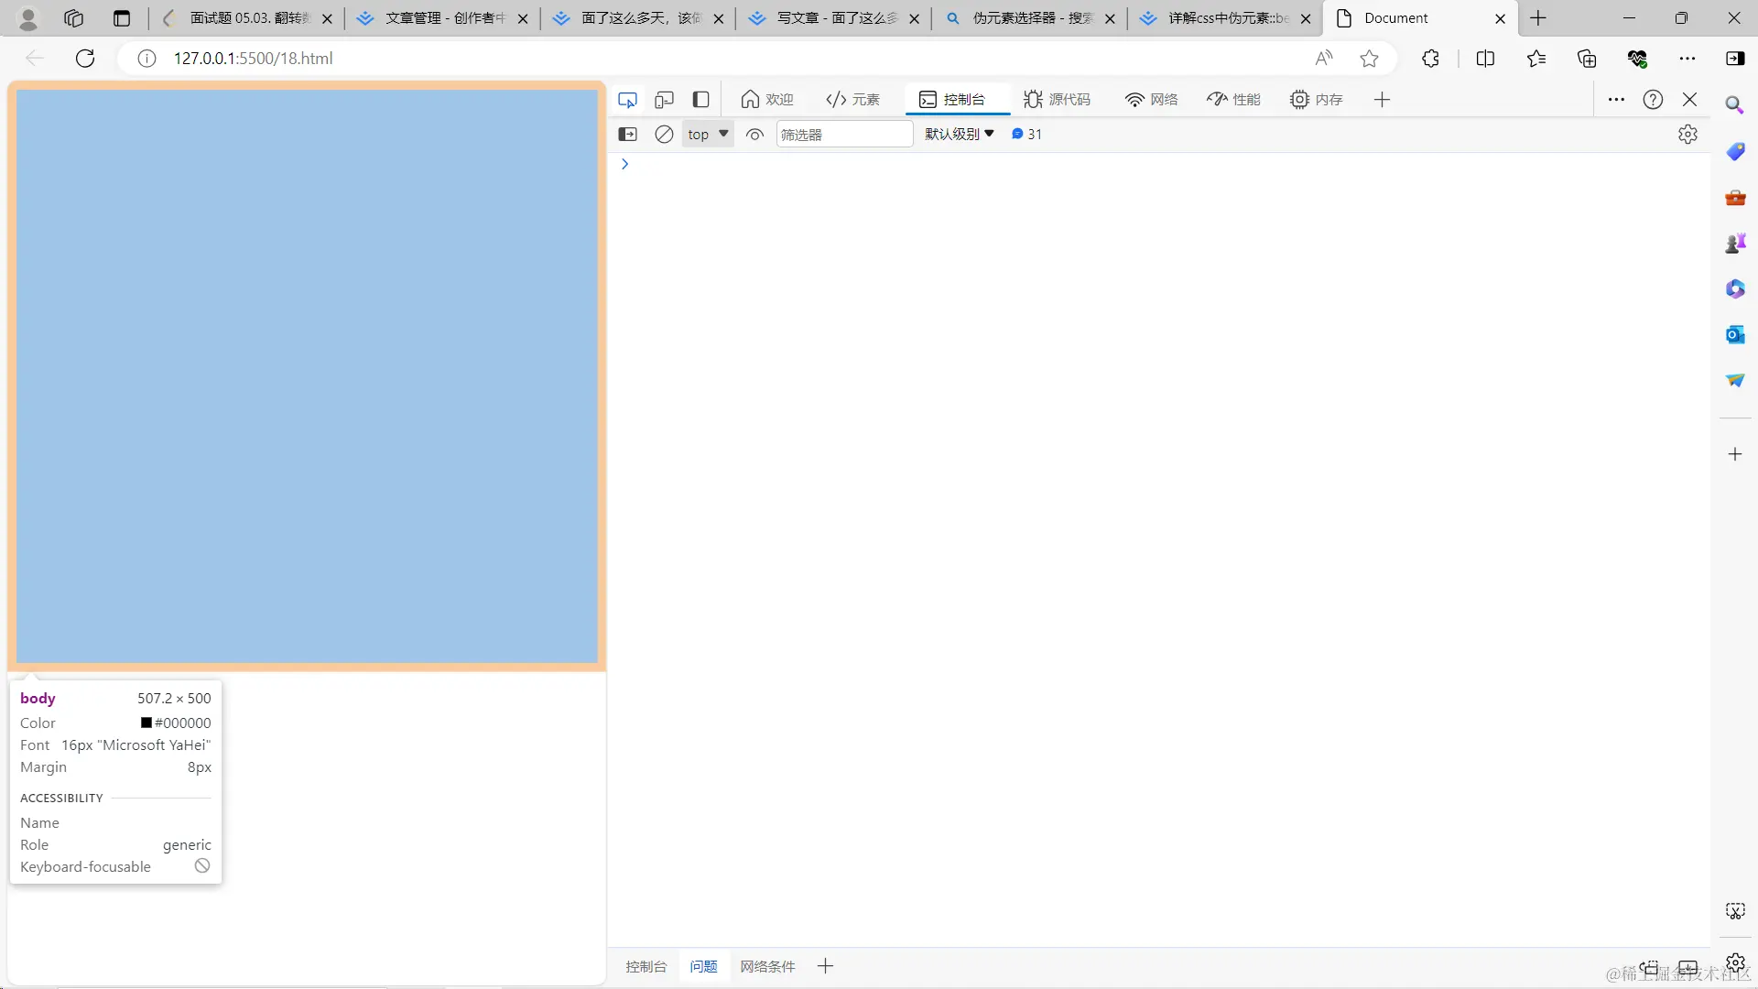
Task: Click the 31 issues counter link
Action: 1027,134
